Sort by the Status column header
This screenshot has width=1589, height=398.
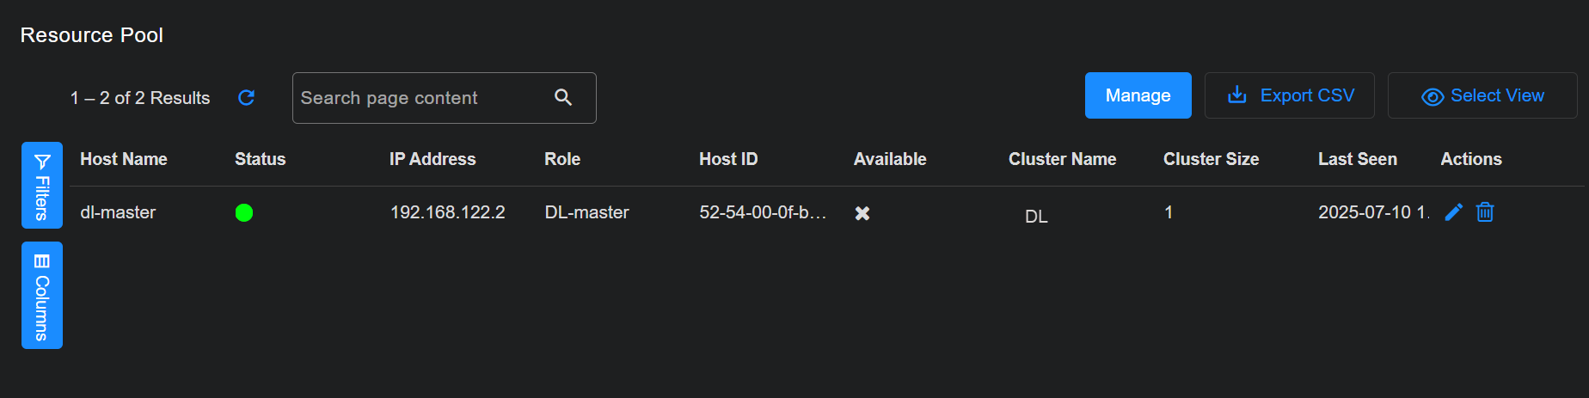(260, 159)
